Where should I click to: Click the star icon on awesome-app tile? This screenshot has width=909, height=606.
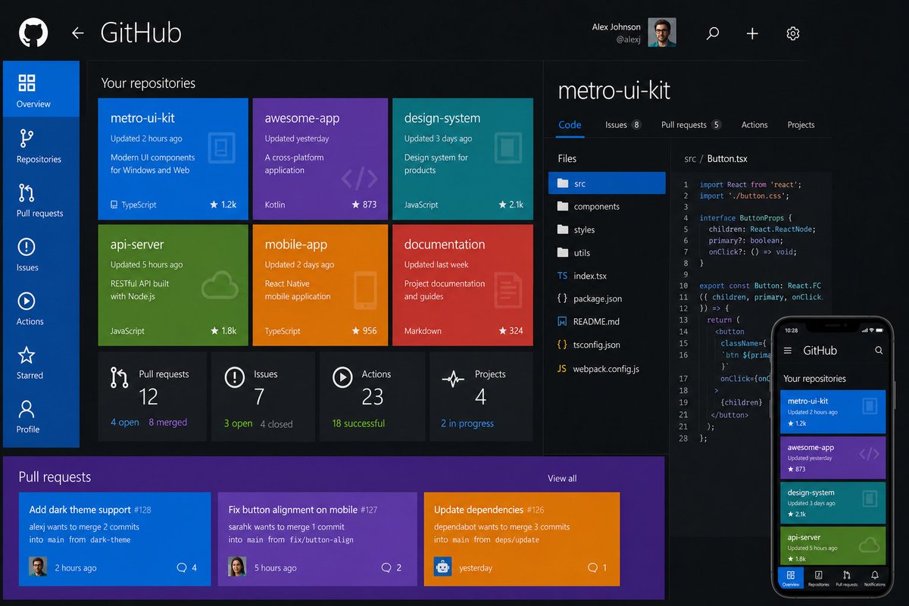pyautogui.click(x=355, y=205)
